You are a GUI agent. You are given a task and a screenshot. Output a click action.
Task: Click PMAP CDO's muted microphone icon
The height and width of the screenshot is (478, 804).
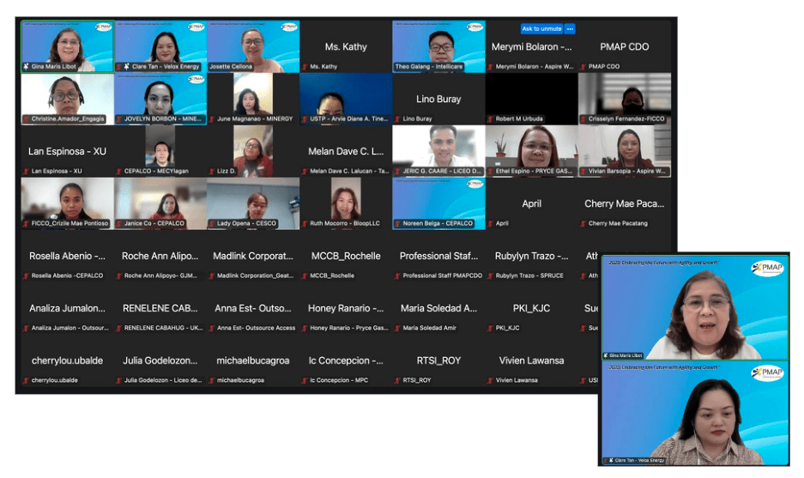tap(583, 67)
